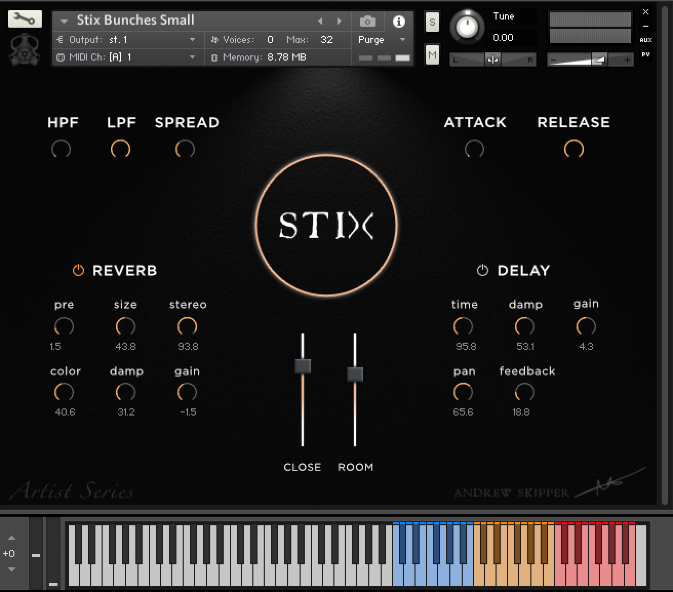Screen dimensions: 673x592
Task: Click the HPF knob
Action: (61, 149)
